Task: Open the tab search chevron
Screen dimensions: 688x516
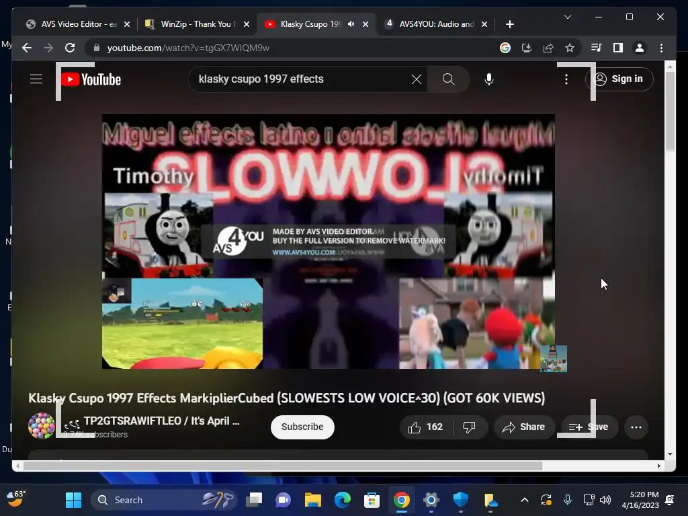Action: click(x=567, y=17)
